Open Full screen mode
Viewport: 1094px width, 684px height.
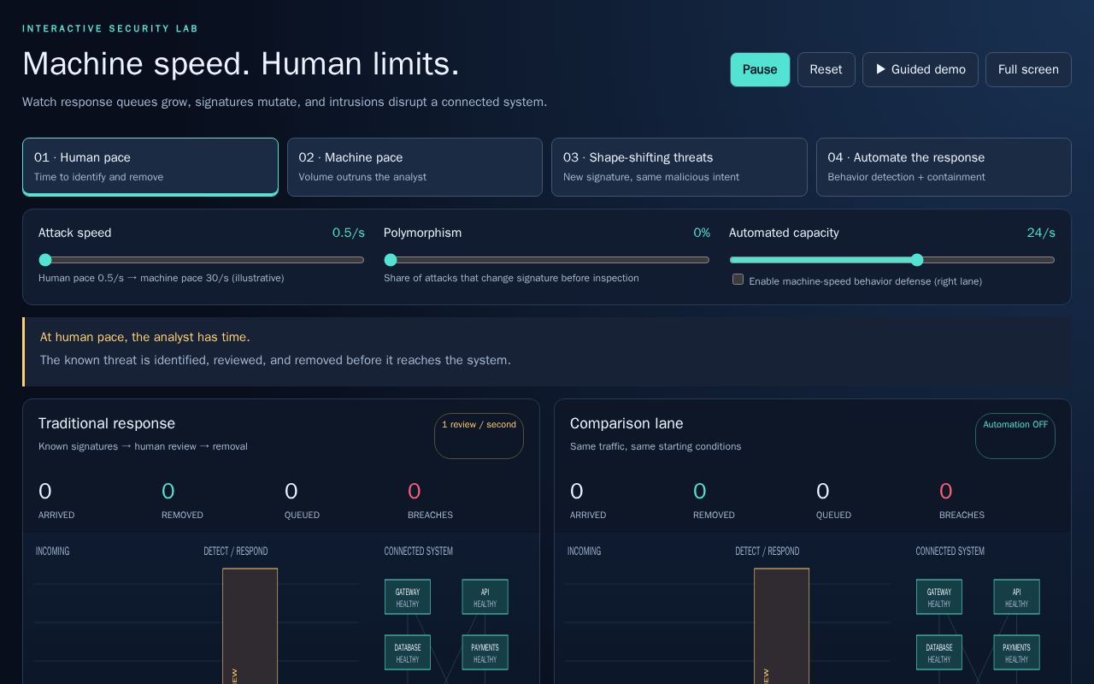[1028, 69]
